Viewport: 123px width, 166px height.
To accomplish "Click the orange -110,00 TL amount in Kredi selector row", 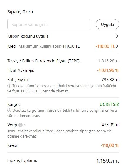I will click(x=105, y=46).
